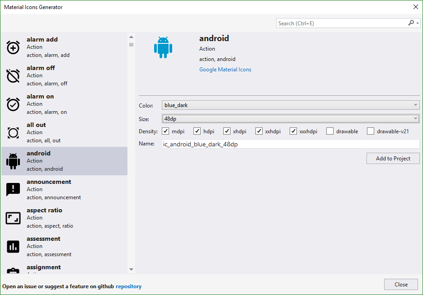
Task: Choose the assessment bar chart icon
Action: (13, 247)
